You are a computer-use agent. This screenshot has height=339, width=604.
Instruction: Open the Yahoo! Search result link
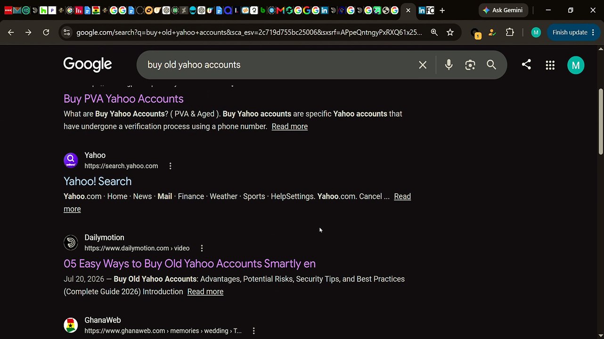tap(98, 181)
